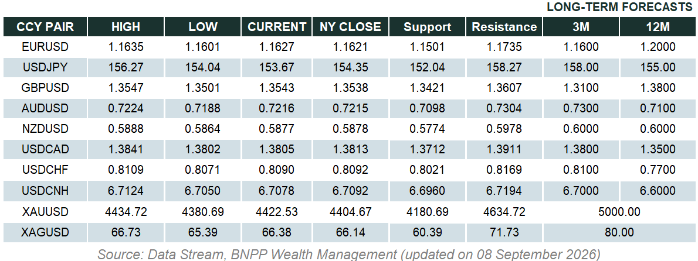Select the USDCHF row label
The image size is (698, 261).
point(45,170)
